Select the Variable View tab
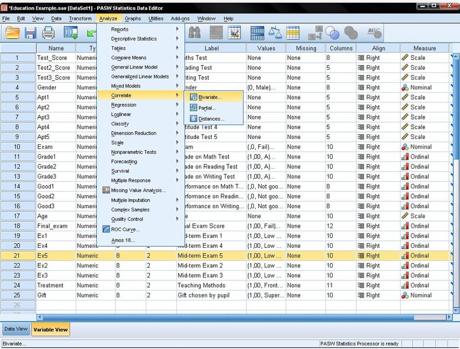460x349 pixels. (50, 329)
